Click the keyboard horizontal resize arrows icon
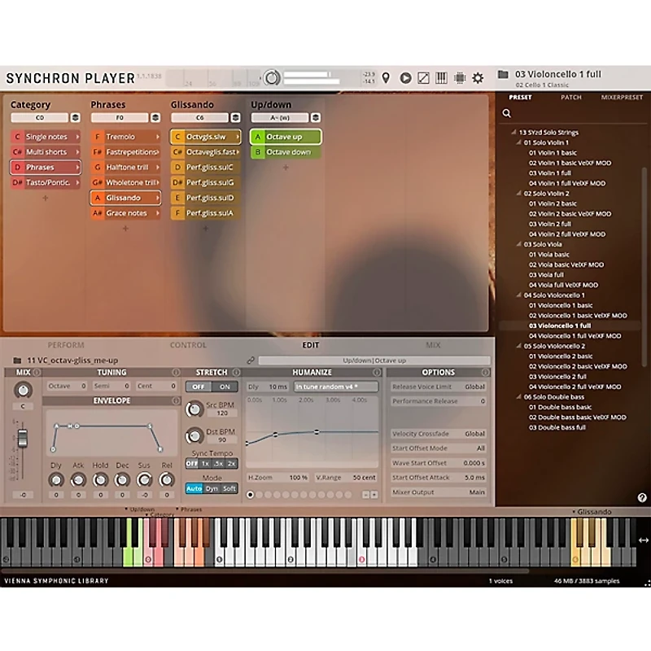 [x=643, y=540]
